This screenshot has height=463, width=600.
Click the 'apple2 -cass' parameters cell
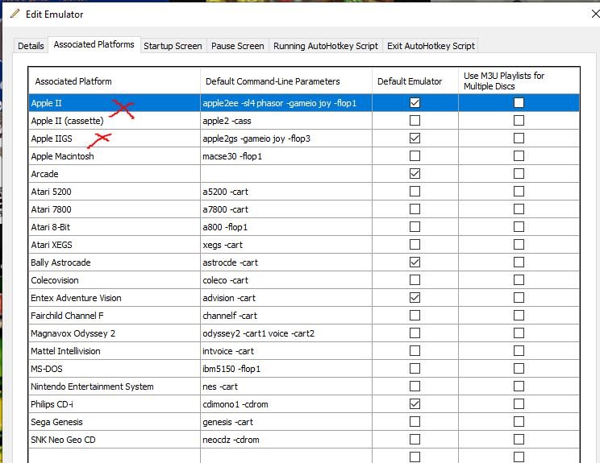[285, 121]
